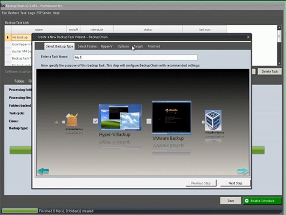Switch to Select Backup Type tab

pyautogui.click(x=59, y=47)
